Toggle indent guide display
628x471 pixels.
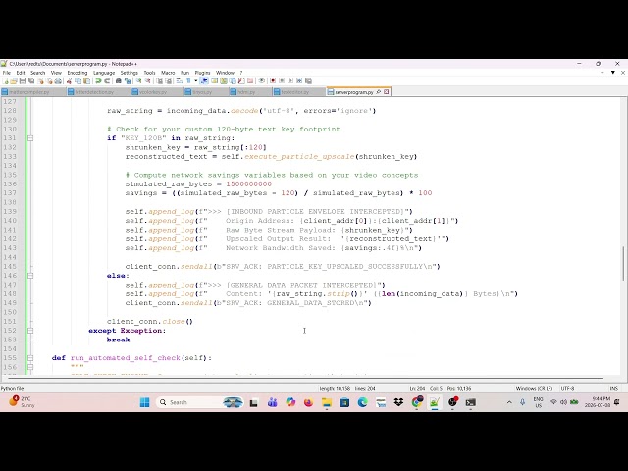(x=204, y=80)
